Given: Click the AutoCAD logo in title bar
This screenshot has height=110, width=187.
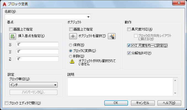Looking at the screenshot, I should click(4, 4).
